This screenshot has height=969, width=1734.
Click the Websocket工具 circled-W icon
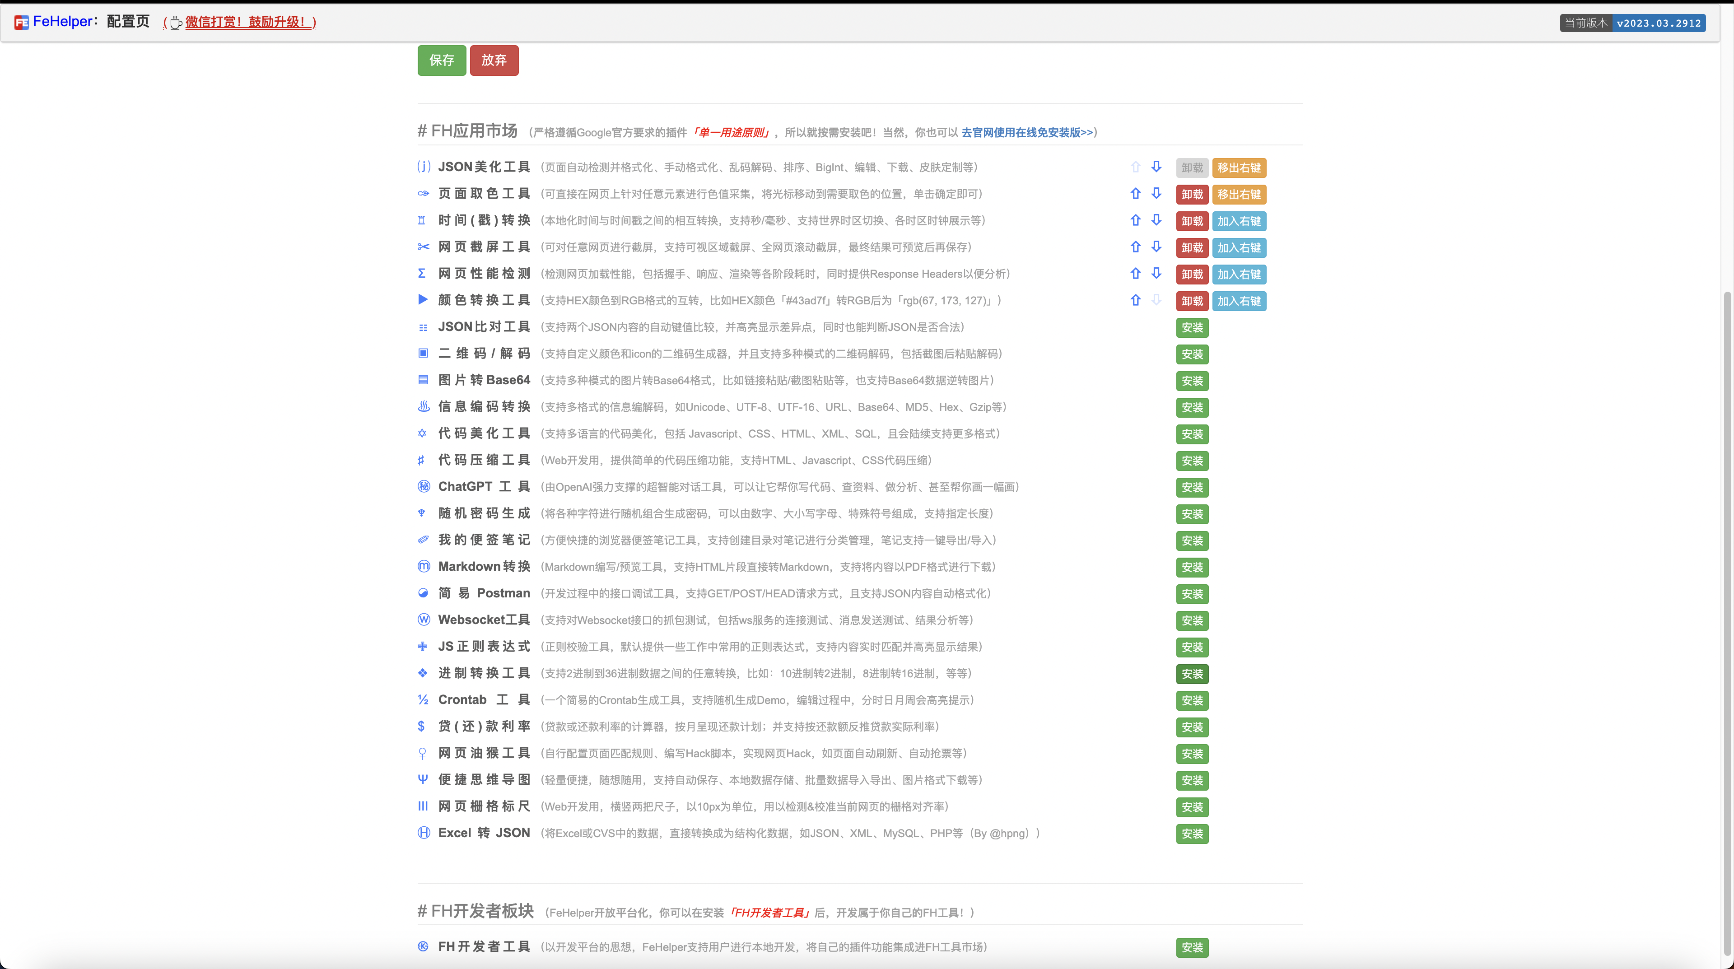pyautogui.click(x=424, y=620)
